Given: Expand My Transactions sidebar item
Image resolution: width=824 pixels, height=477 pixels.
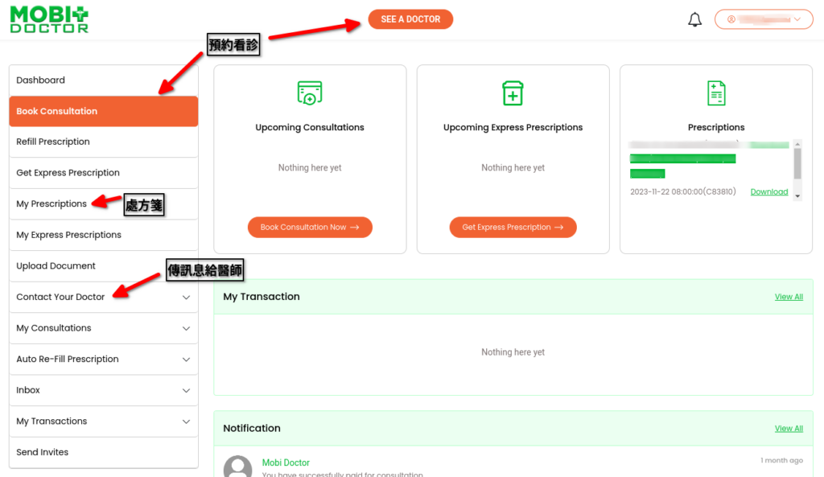Looking at the screenshot, I should point(186,421).
